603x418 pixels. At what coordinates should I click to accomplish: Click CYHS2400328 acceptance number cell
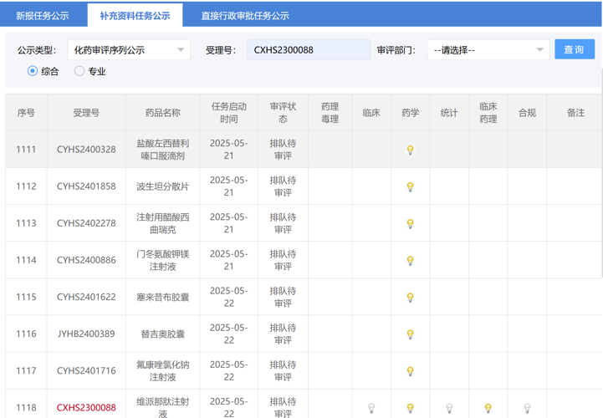pos(86,150)
